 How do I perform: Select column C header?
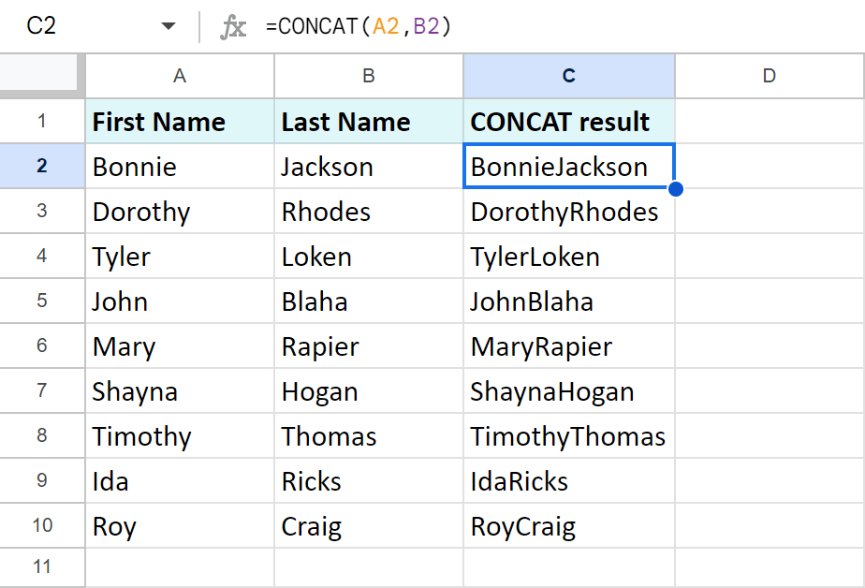click(x=568, y=76)
